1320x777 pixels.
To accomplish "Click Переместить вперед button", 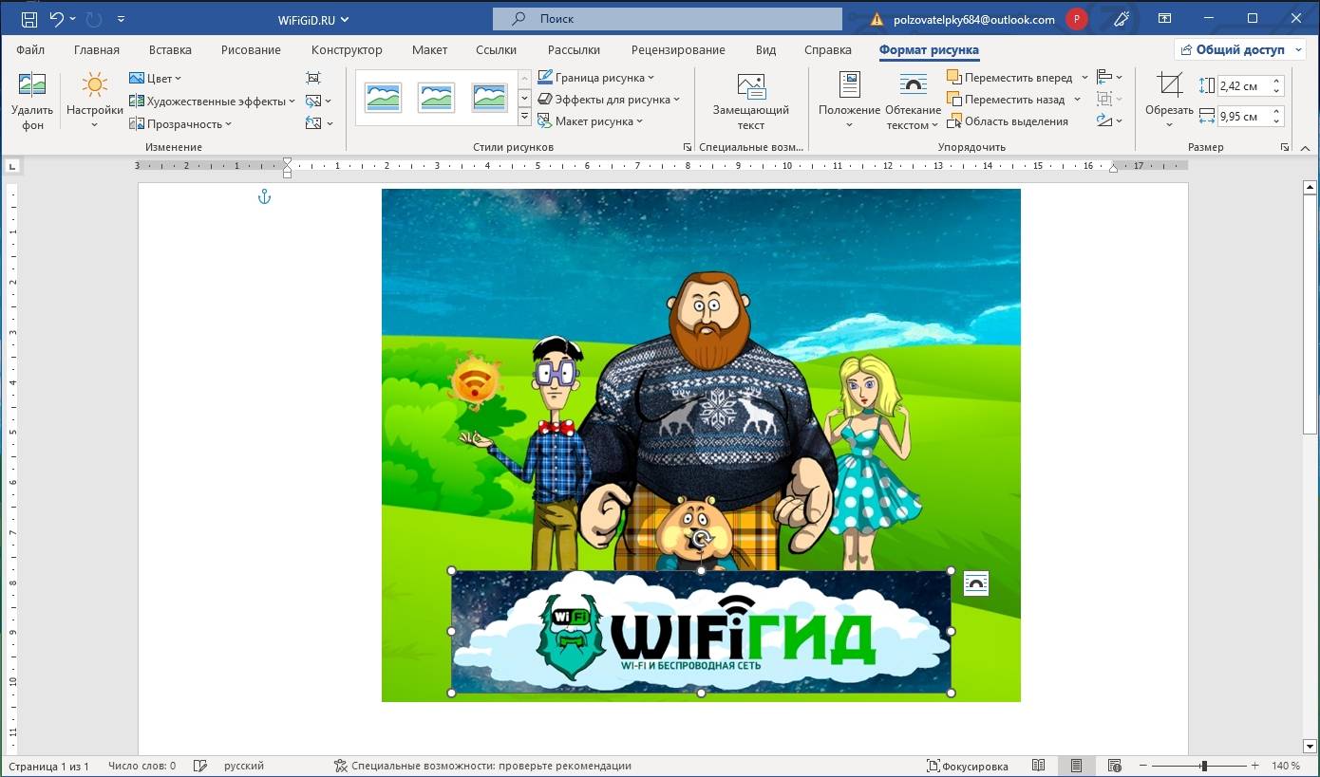I will pos(1009,78).
